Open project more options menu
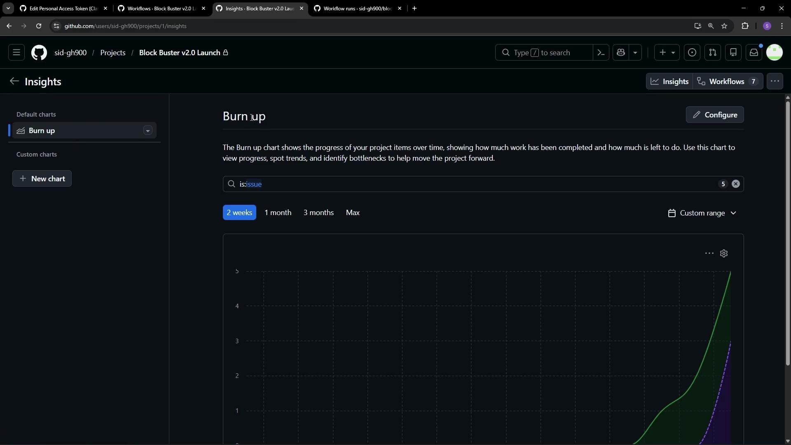The width and height of the screenshot is (791, 445). 775,81
